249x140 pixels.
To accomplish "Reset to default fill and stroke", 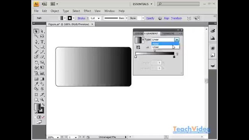I will point(35,112).
